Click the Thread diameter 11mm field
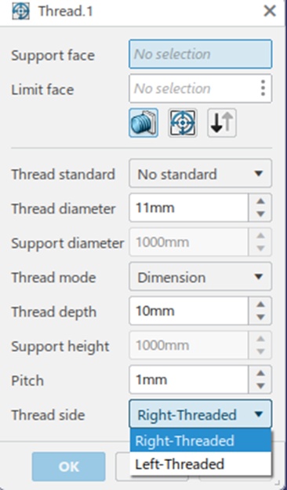Viewport: 287px width, 490px height. point(189,208)
